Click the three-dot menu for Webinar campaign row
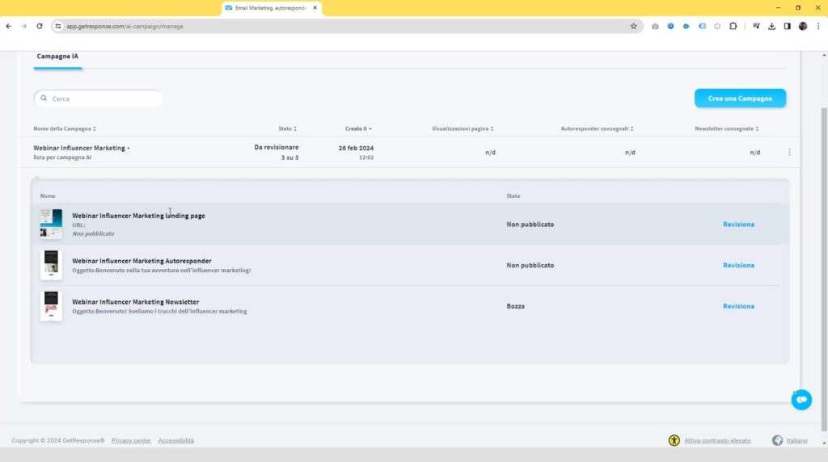 (x=789, y=152)
